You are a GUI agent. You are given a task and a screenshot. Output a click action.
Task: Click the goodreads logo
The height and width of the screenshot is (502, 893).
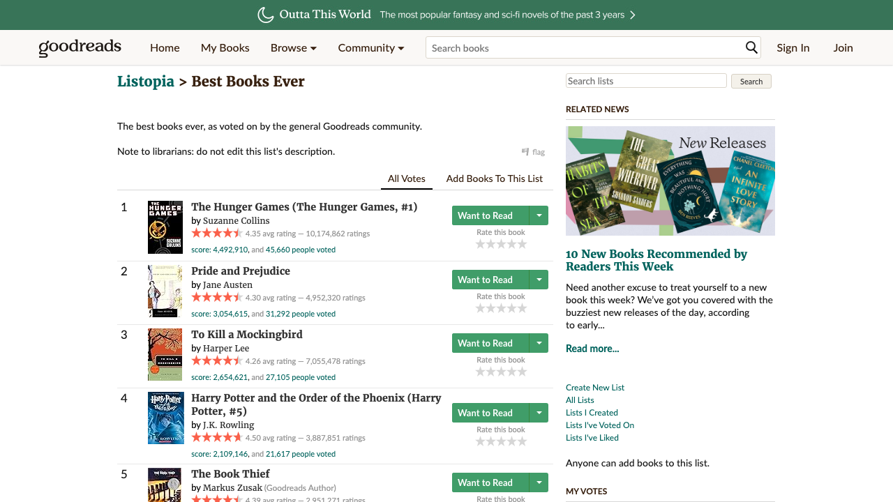80,47
